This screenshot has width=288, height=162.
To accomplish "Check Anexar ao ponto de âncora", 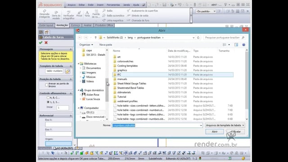I will pos(47,85).
